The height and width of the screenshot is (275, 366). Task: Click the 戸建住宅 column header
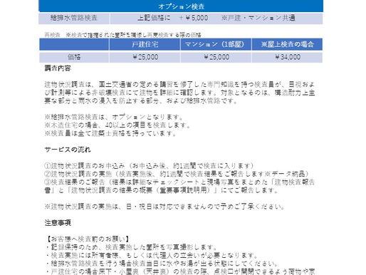pos(145,44)
